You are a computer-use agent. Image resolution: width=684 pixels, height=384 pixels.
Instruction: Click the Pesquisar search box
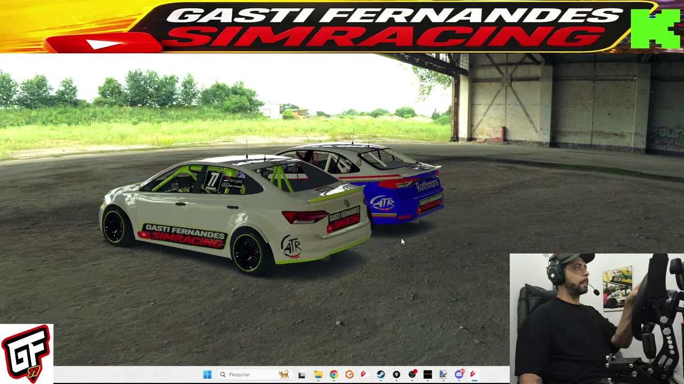255,374
